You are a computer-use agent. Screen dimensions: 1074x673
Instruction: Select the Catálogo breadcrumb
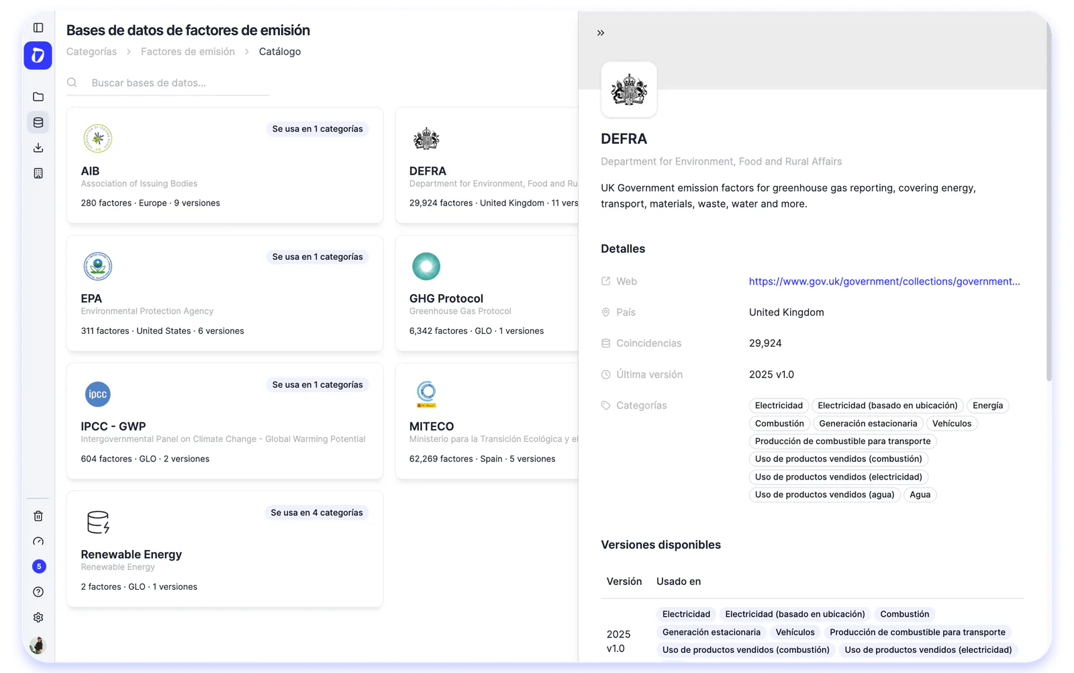tap(280, 52)
